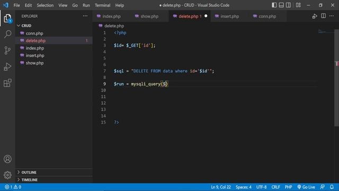The image size is (339, 191).
Task: Open the Extensions view icon
Action: pyautogui.click(x=7, y=83)
